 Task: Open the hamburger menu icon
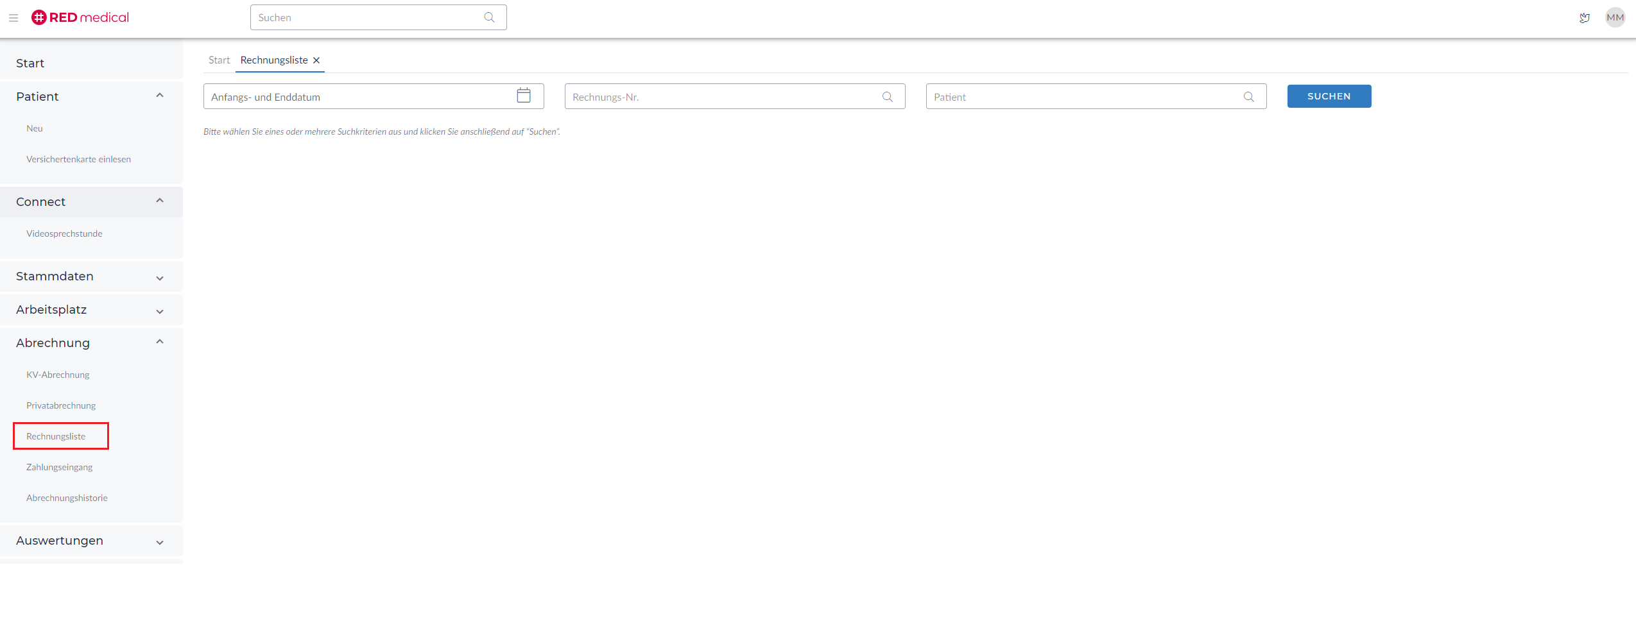click(13, 18)
